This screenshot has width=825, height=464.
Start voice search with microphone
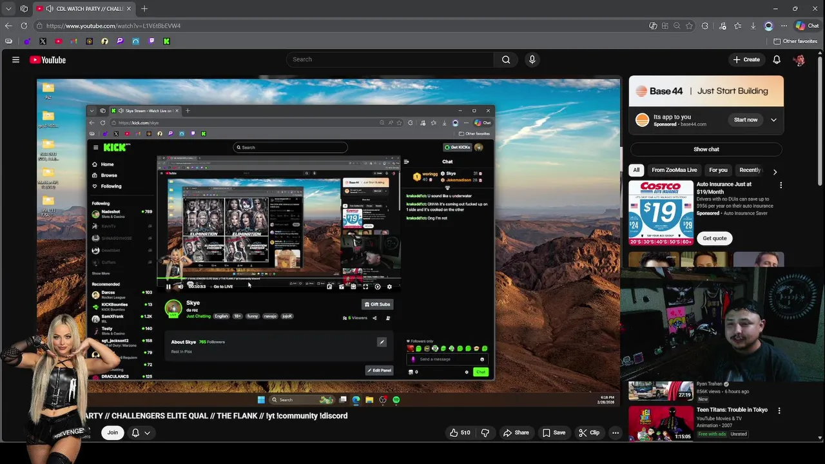coord(532,59)
